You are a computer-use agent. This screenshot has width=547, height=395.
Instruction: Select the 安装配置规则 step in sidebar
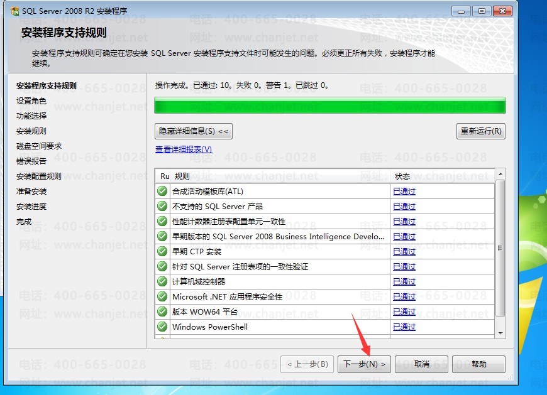point(39,176)
